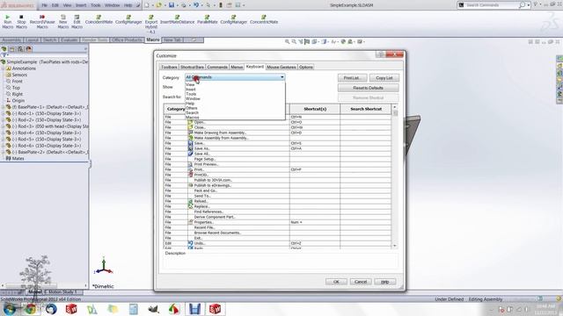Screen dimensions: 563x316
Task: Trigger the ParallelMate macro
Action: pyautogui.click(x=208, y=19)
